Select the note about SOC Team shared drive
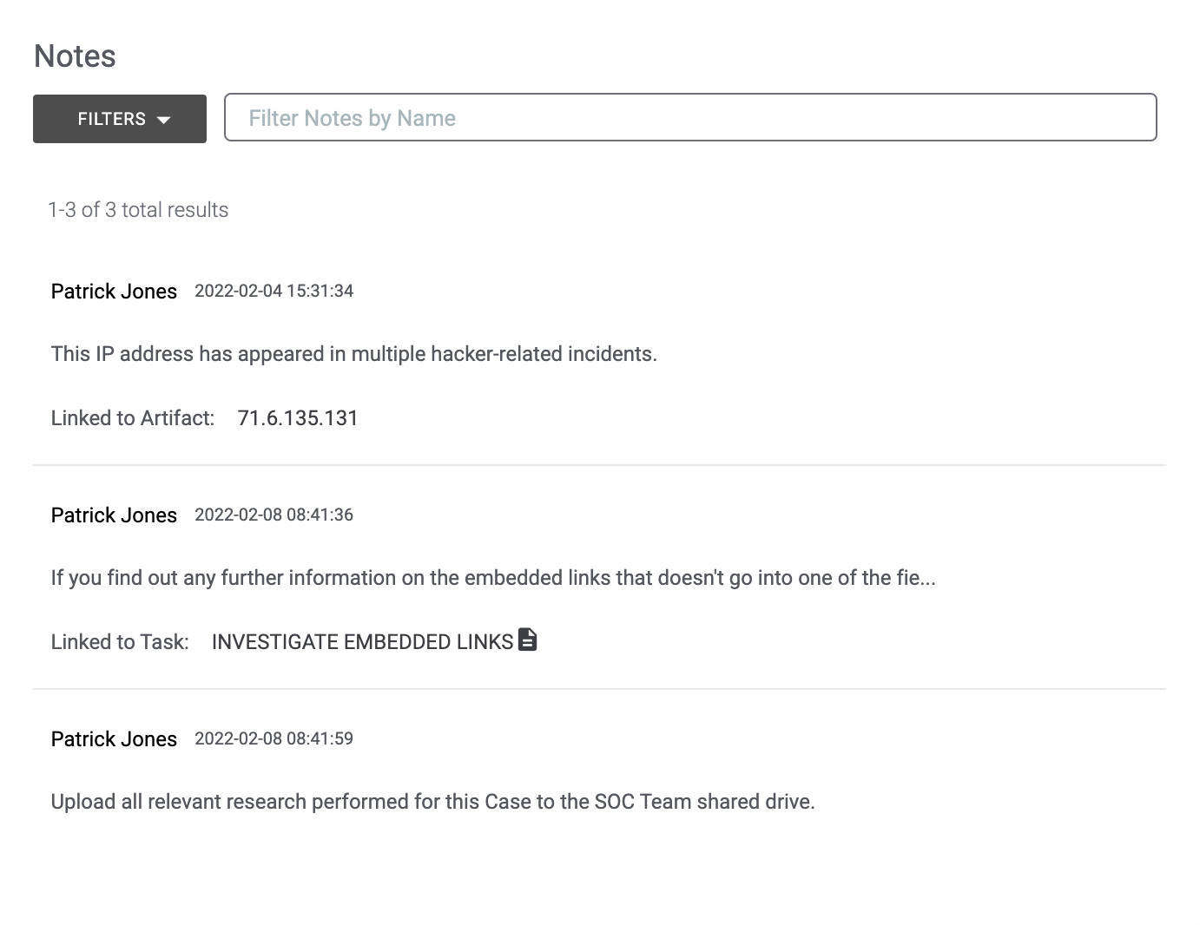Screen dimensions: 1200x925 (432, 802)
